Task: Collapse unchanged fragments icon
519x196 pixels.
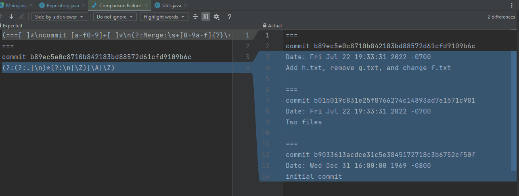Action: click(x=195, y=17)
